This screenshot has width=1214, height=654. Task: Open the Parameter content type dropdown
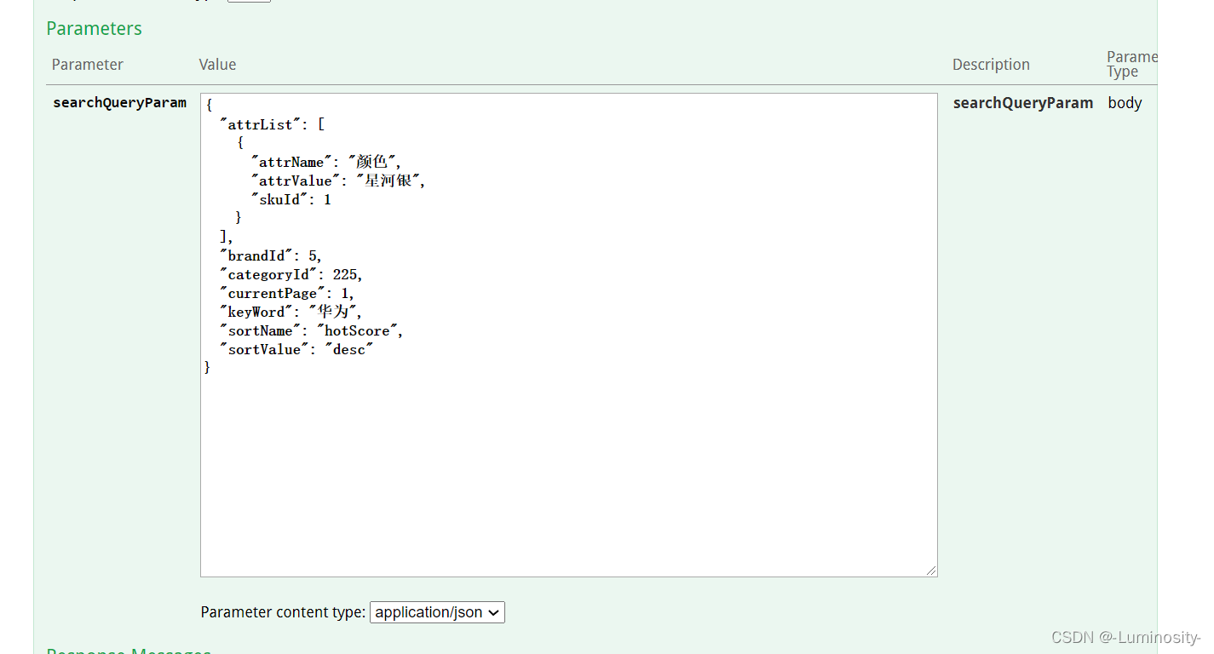pyautogui.click(x=437, y=612)
